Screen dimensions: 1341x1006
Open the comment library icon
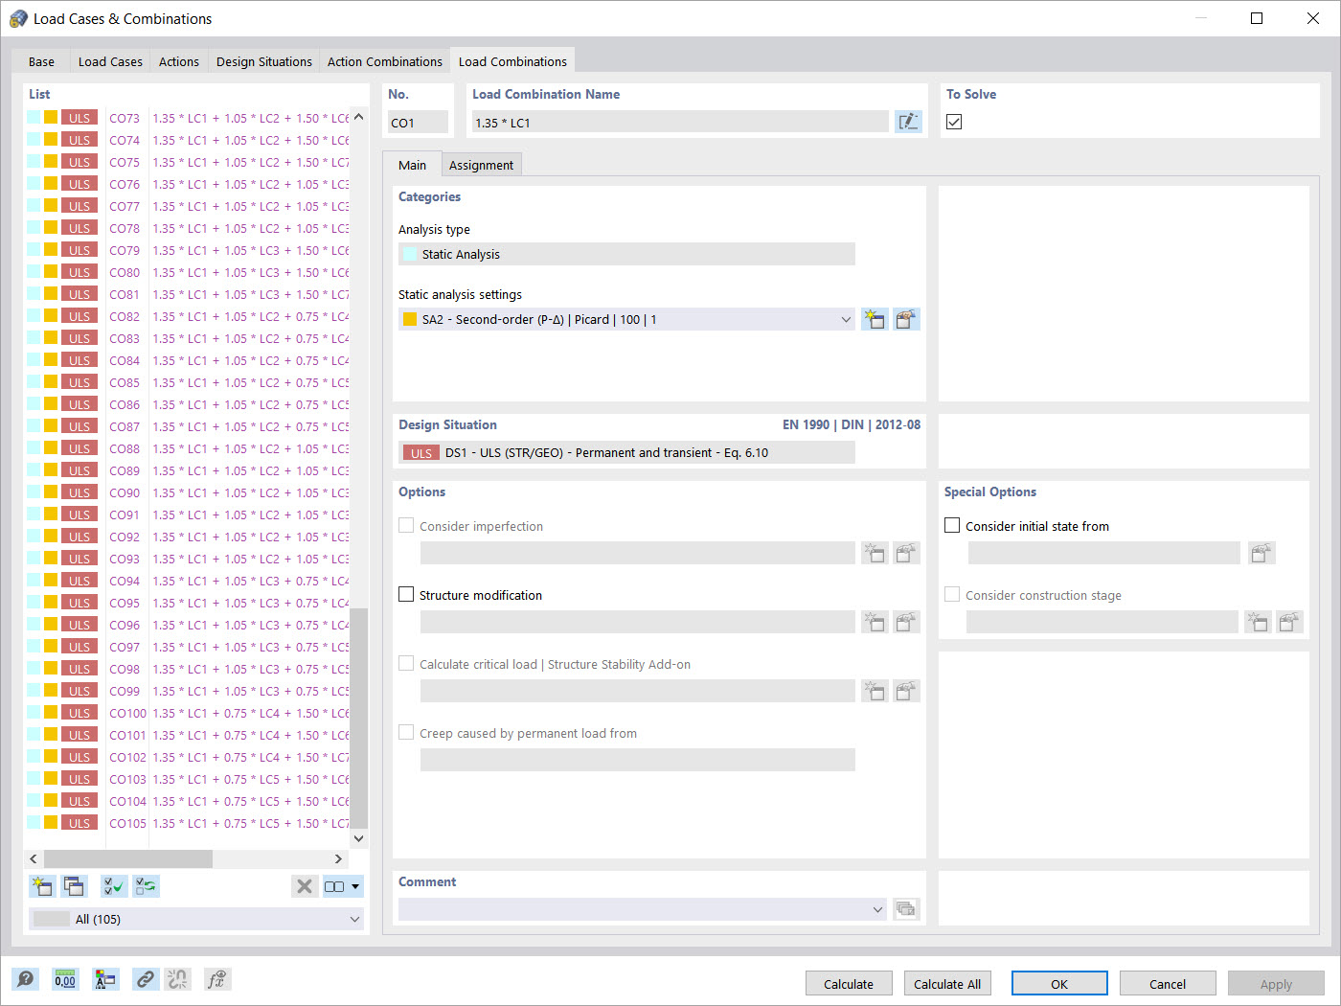pos(906,909)
